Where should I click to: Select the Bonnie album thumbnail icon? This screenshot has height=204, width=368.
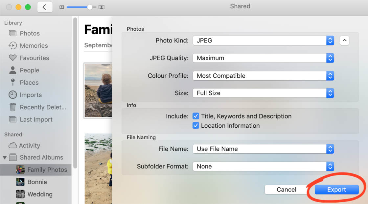pos(20,182)
